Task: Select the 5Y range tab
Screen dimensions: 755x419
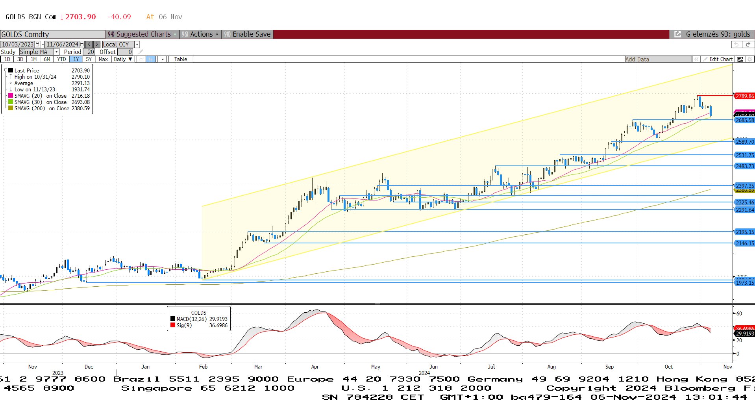Action: [89, 59]
